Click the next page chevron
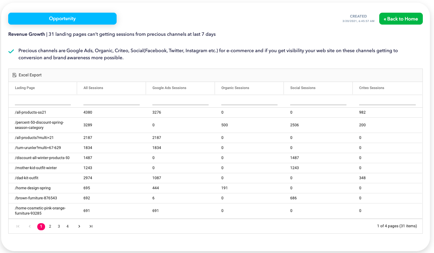This screenshot has height=253, width=434. coord(79,226)
